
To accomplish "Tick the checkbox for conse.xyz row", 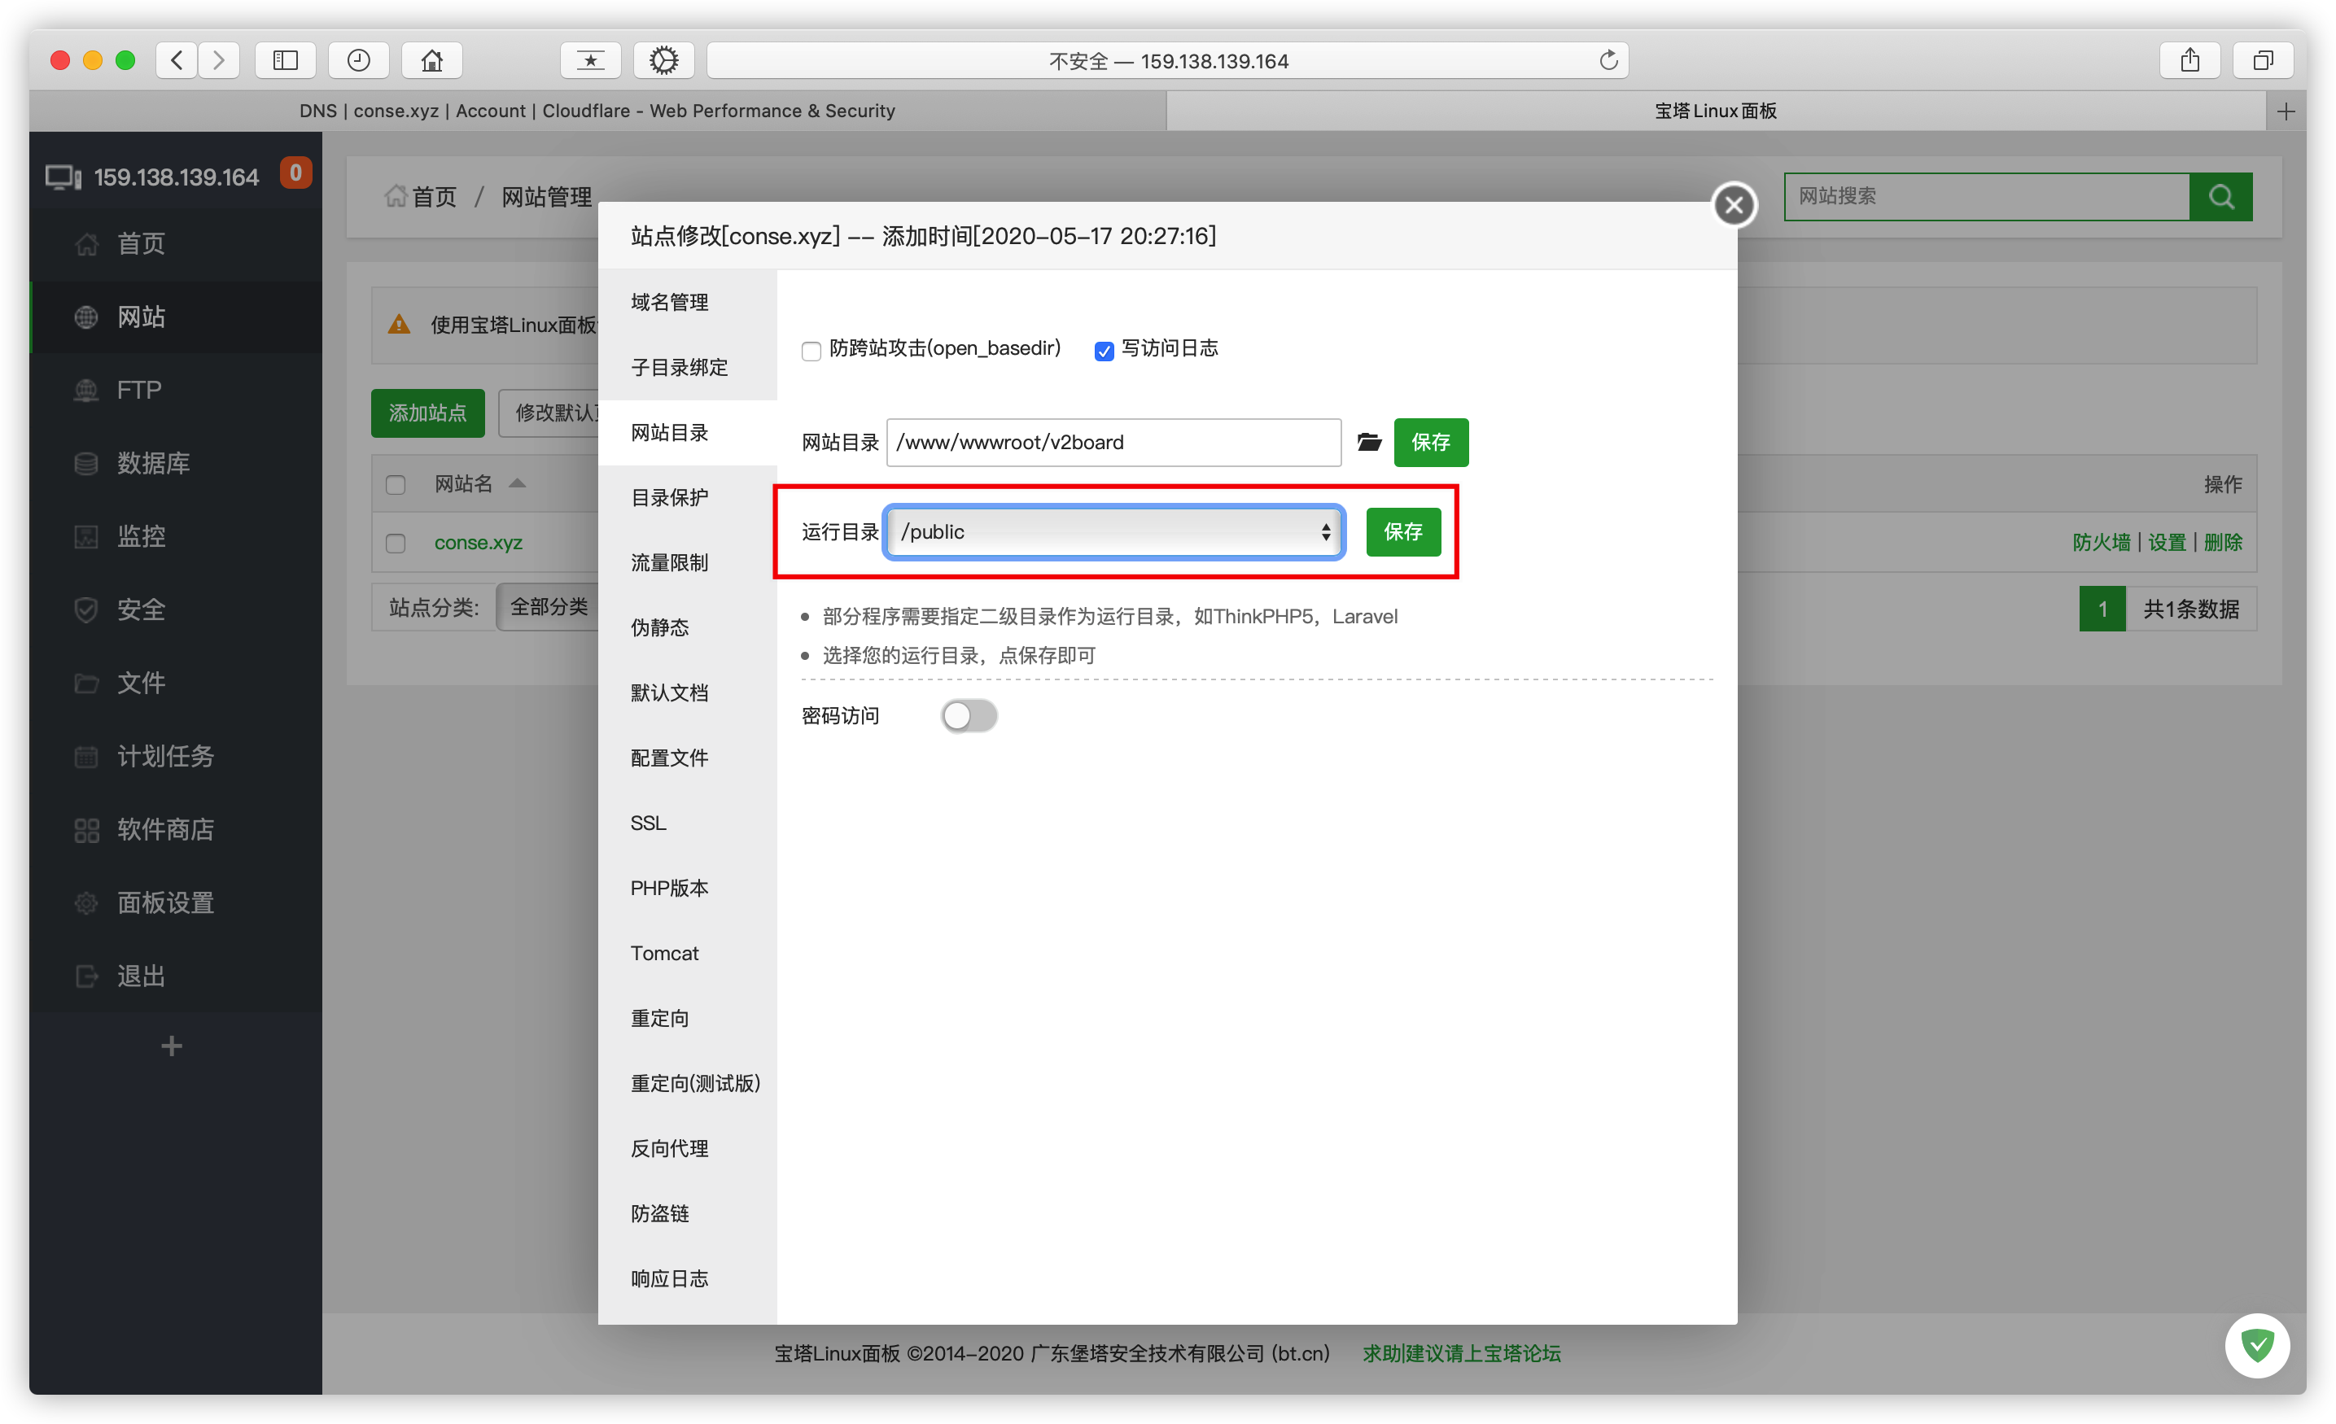I will pyautogui.click(x=396, y=544).
